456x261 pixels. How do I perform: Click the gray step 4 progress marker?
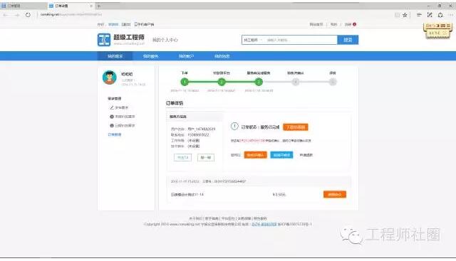296,82
